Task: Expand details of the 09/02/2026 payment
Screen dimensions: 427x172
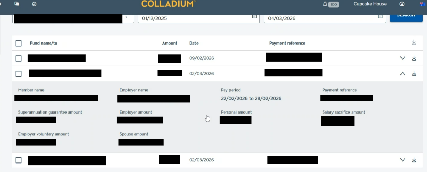Action: click(403, 58)
